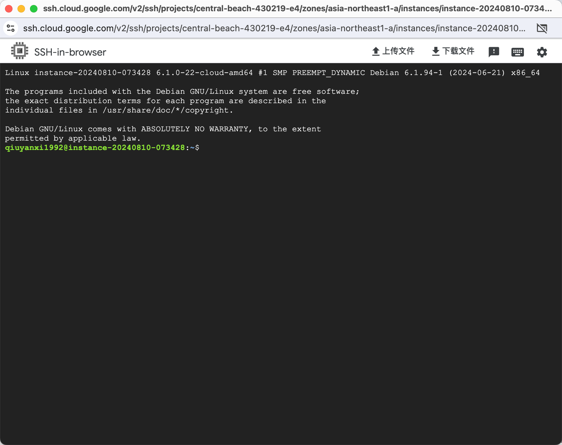Minimize the window with the yellow button
Viewport: 562px width, 445px height.
pyautogui.click(x=21, y=9)
